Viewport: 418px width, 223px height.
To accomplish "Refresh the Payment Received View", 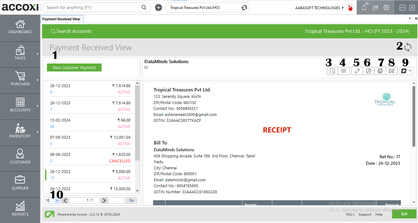I will pos(408,47).
